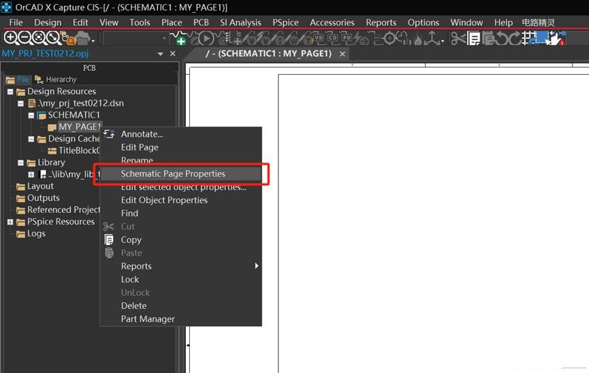The height and width of the screenshot is (373, 589).
Task: Click the new simulation profile icon with green plus
Action: point(178,38)
